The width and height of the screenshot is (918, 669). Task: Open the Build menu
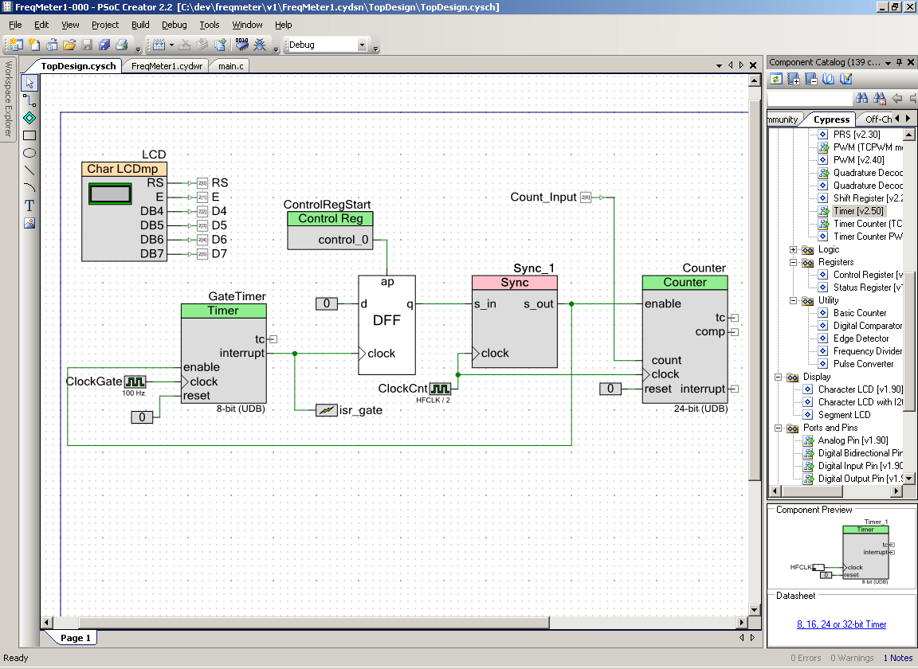pos(139,25)
